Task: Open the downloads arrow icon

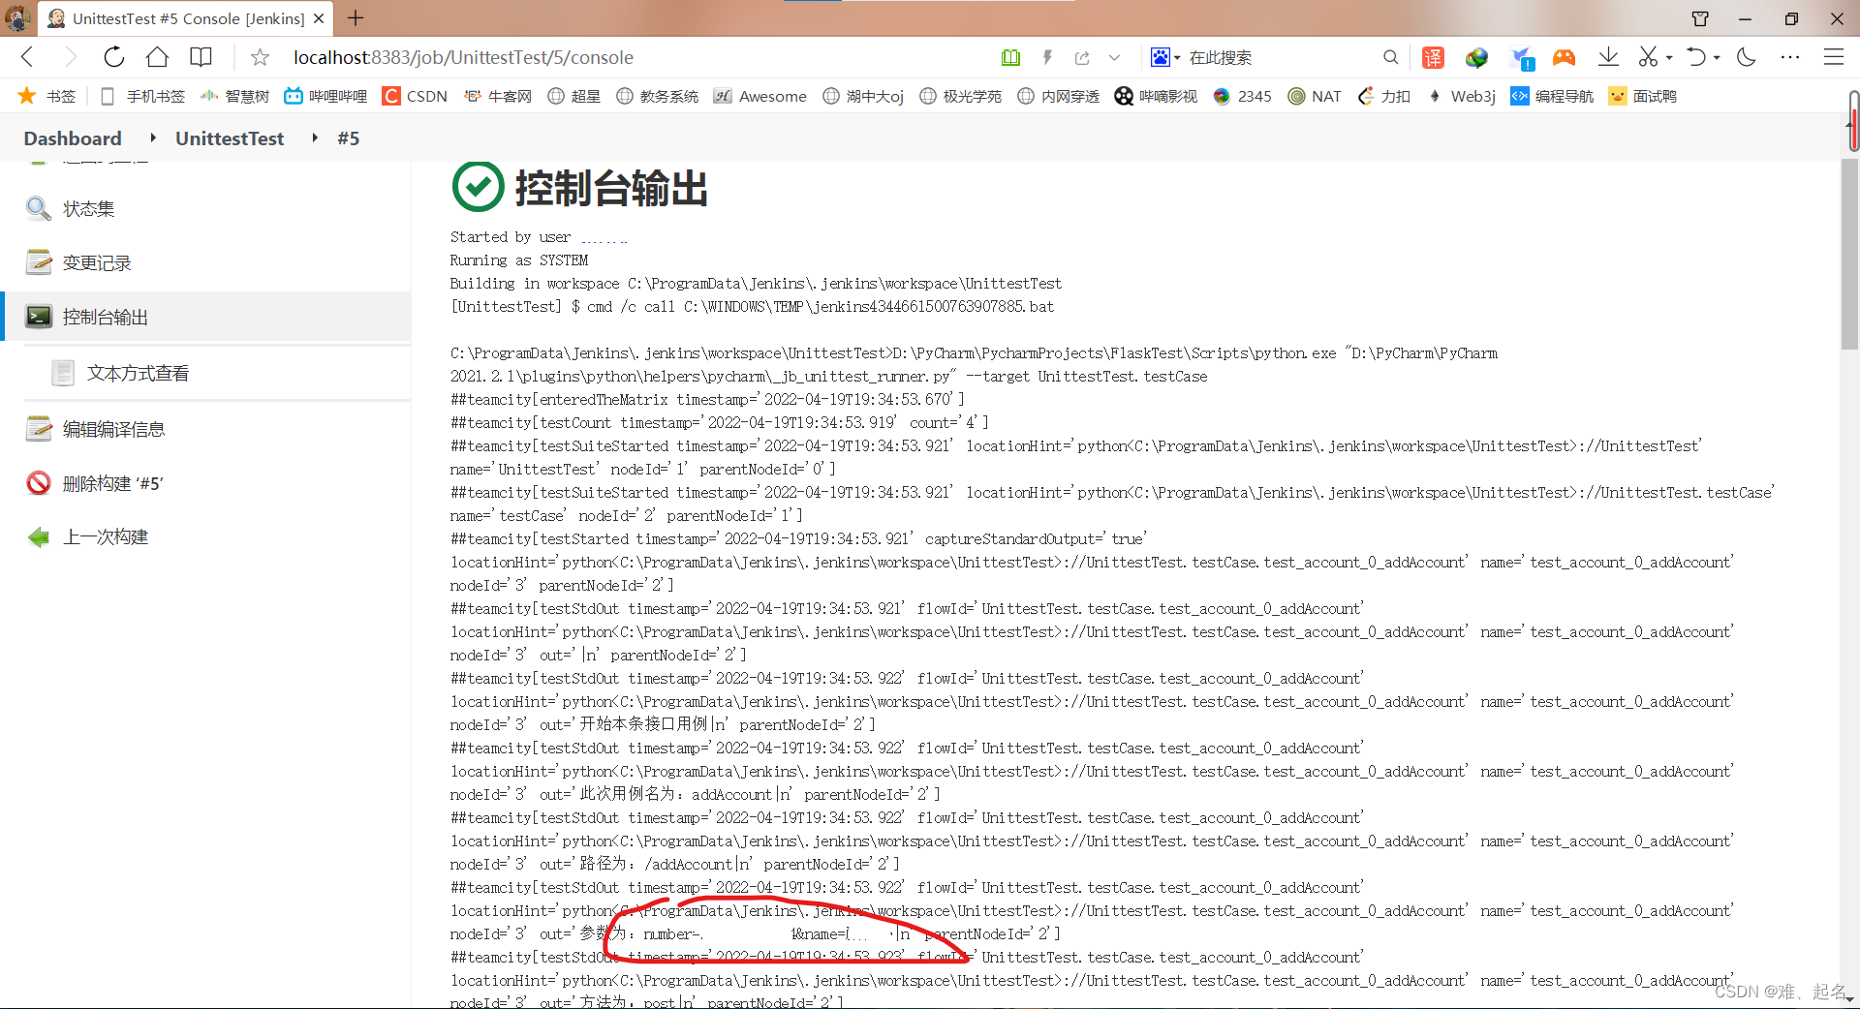Action: pyautogui.click(x=1608, y=57)
